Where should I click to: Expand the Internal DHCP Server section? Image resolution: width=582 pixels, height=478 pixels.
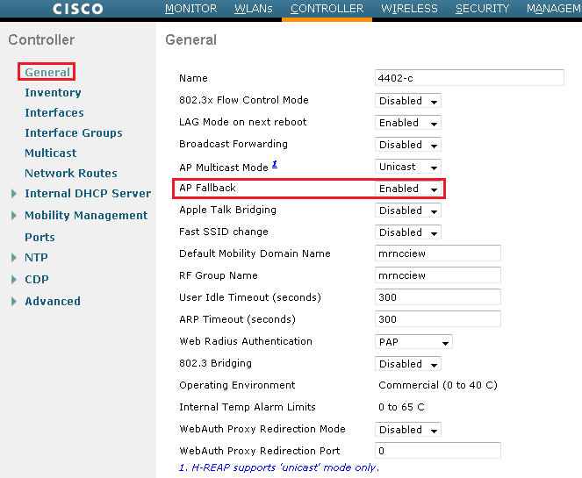tap(87, 193)
